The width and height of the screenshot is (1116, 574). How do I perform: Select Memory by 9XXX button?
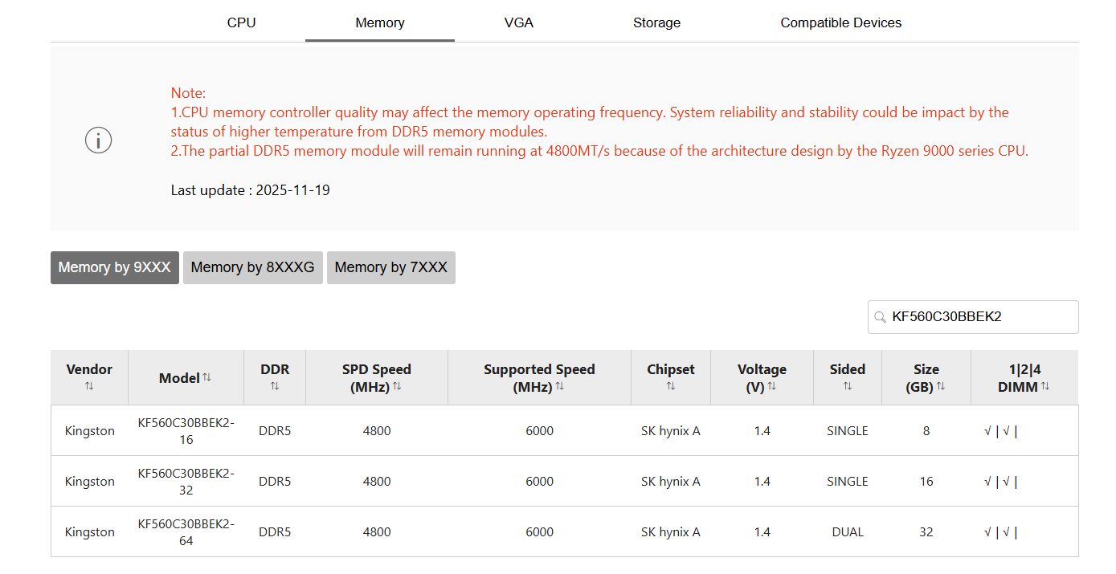point(115,267)
